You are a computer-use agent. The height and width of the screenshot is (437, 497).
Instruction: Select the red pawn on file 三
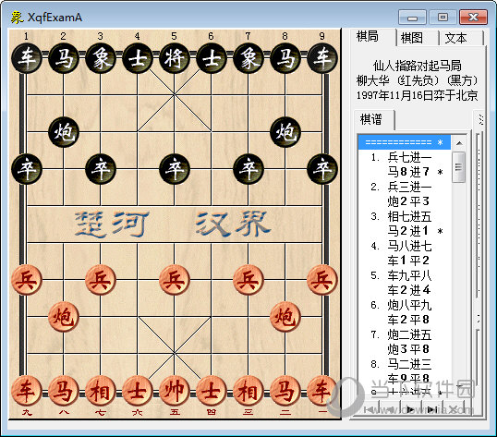(248, 280)
